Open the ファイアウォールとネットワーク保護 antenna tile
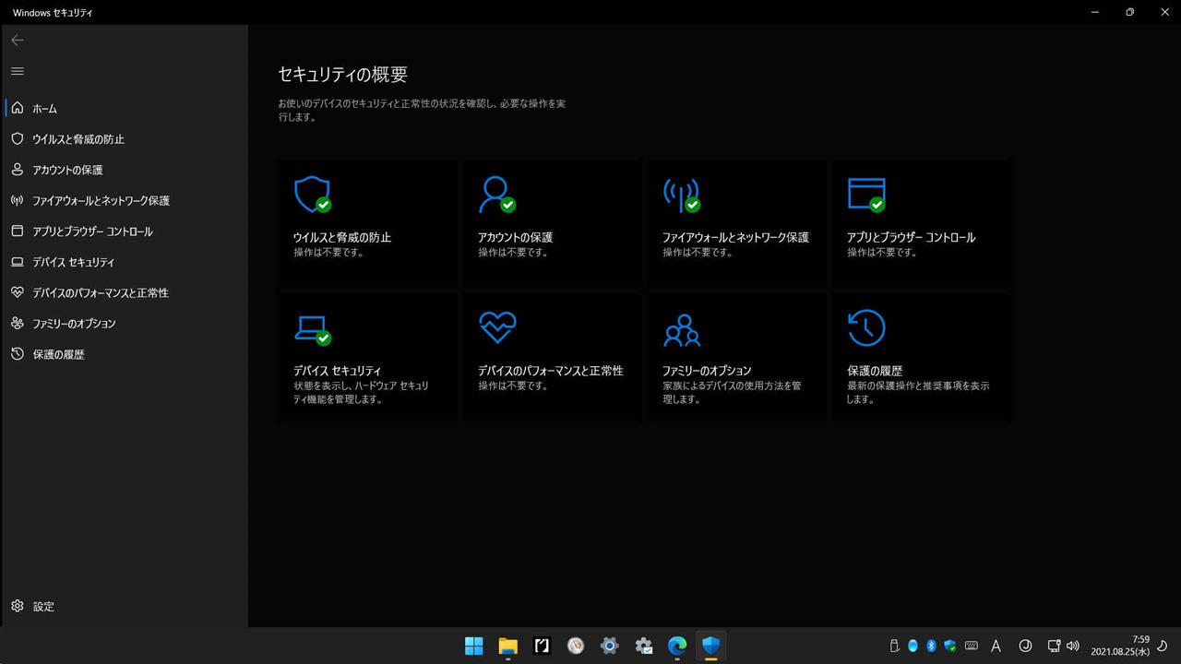1181x664 pixels. pos(737,222)
